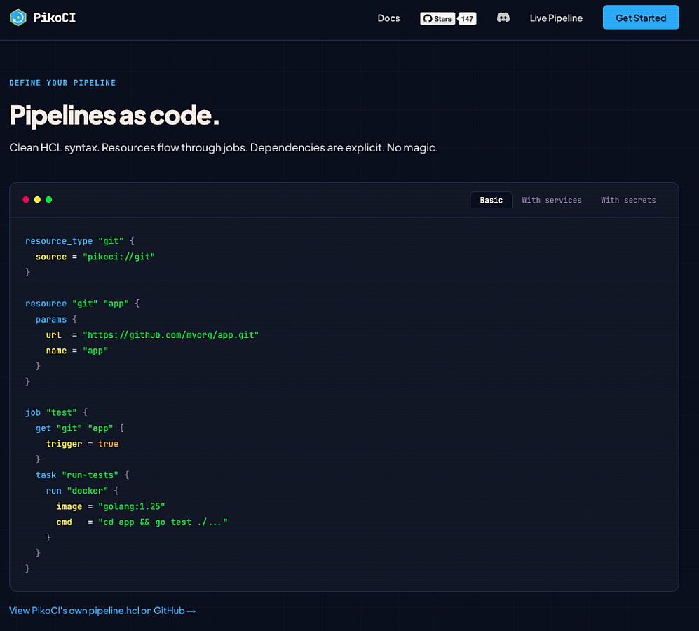Click the green window dot
Image resolution: width=699 pixels, height=631 pixels.
49,199
